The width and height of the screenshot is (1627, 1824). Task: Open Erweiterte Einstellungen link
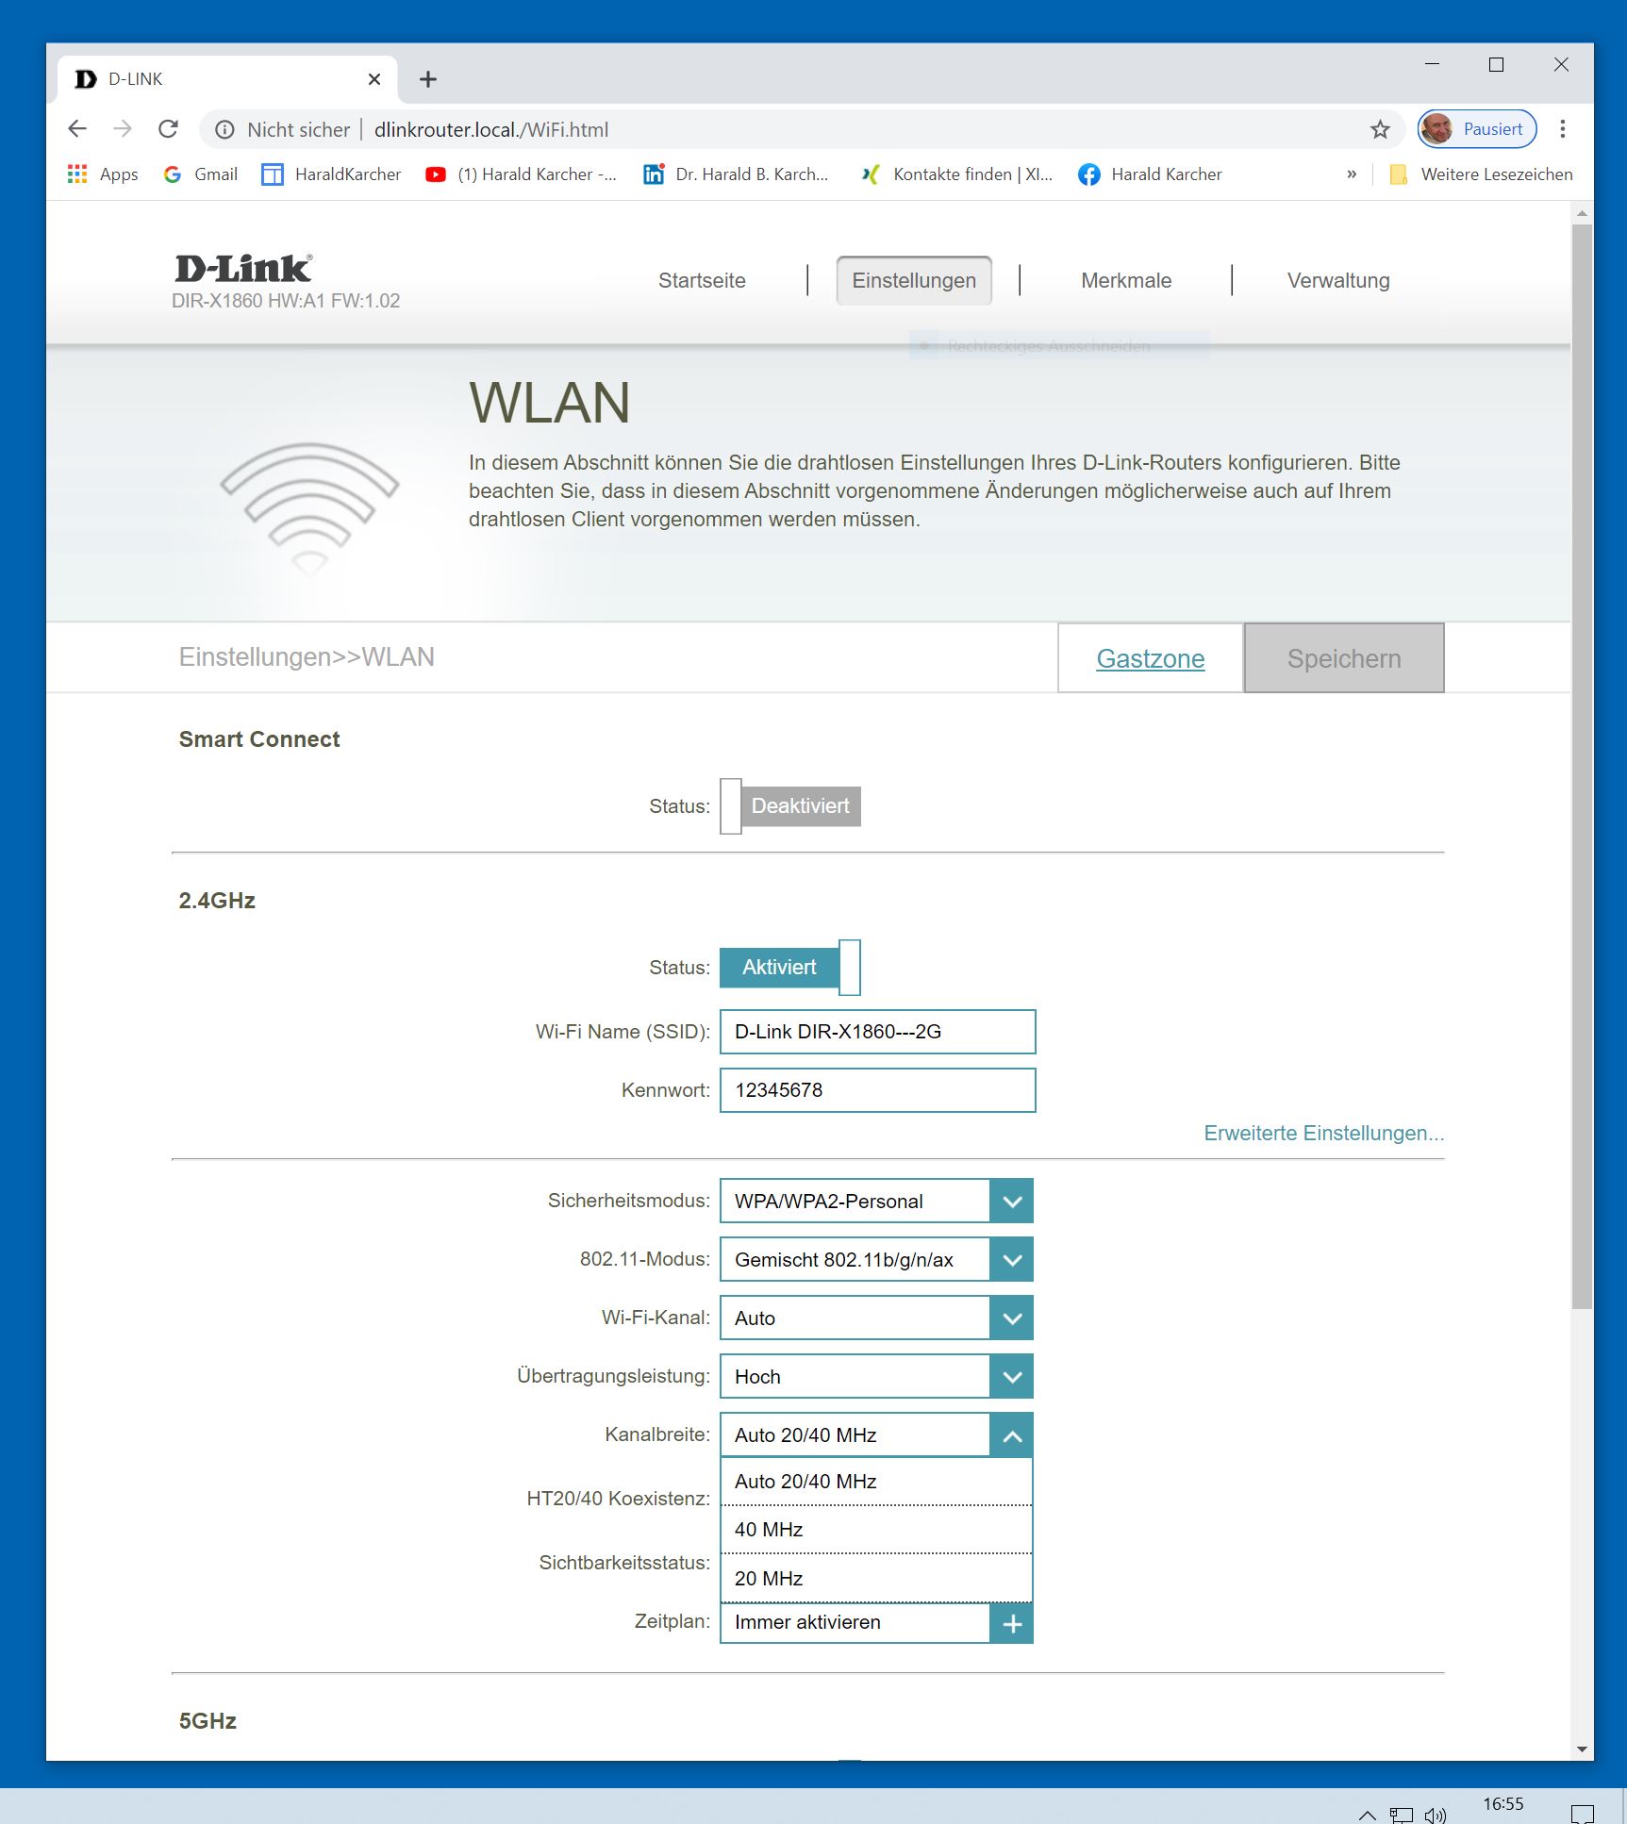1323,1134
